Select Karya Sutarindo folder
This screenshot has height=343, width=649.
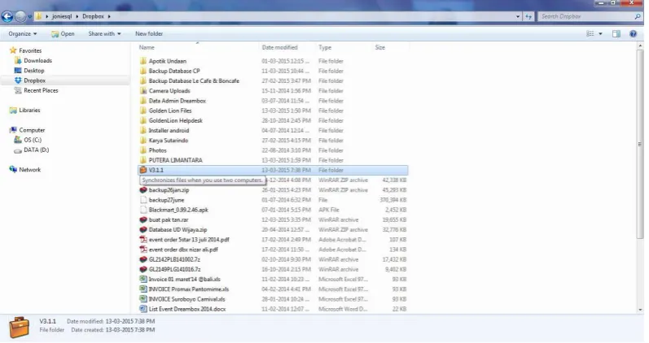click(x=169, y=141)
